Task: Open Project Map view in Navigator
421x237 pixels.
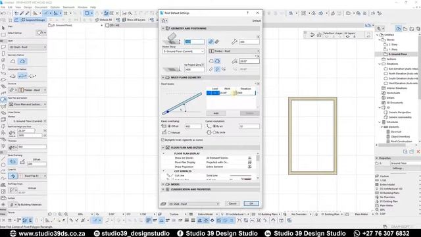Action: [399, 28]
